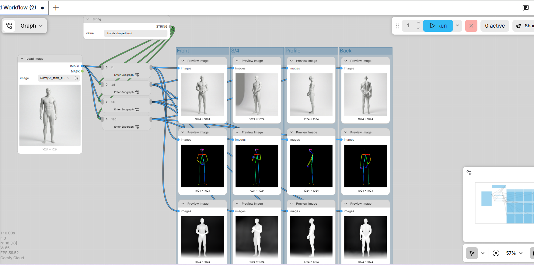Edit the String value 'Hands clasped front'
This screenshot has height=265, width=534.
(136, 33)
